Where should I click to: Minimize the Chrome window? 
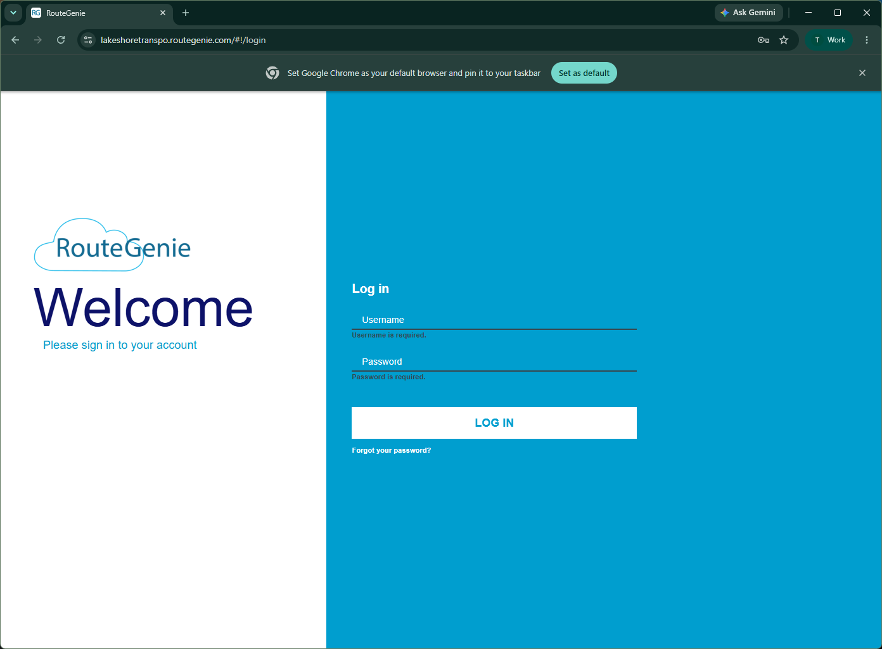click(808, 13)
